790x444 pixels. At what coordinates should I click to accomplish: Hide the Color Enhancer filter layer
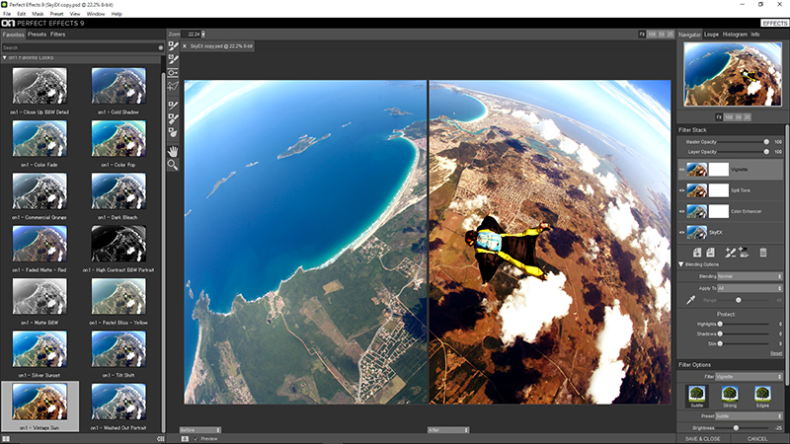pos(682,211)
